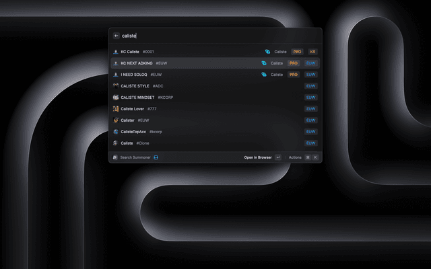Select the KC Caliste #0001 result
The image size is (431, 269).
(138, 52)
